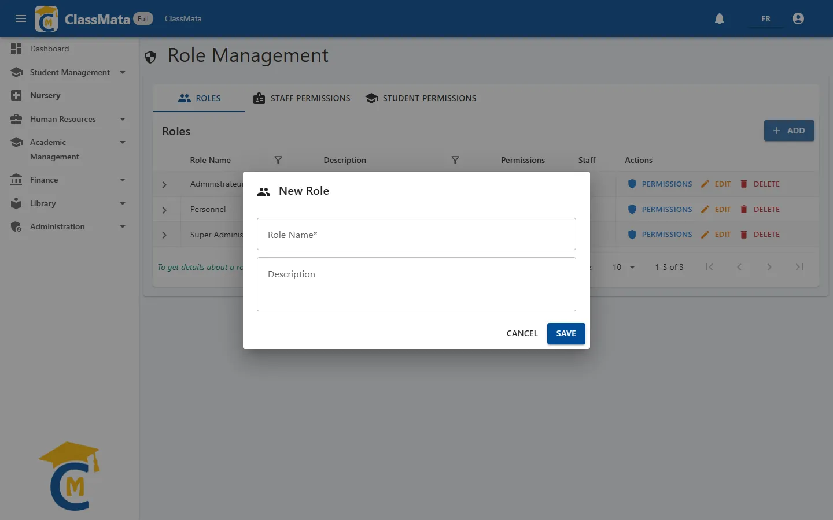The image size is (833, 520).
Task: Click the Permissions column header
Action: (523, 160)
